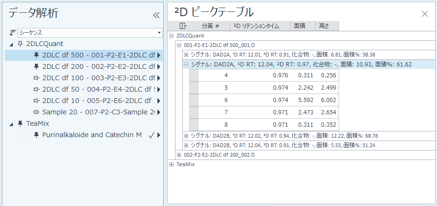This screenshot has width=437, height=206.
Task: Select row header of fraction 7
Action: click(194, 112)
